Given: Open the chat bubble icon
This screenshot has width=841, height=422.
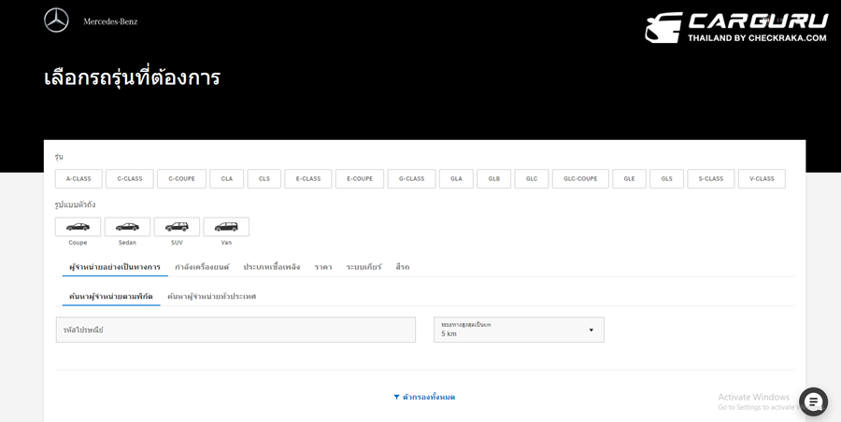Looking at the screenshot, I should [813, 401].
